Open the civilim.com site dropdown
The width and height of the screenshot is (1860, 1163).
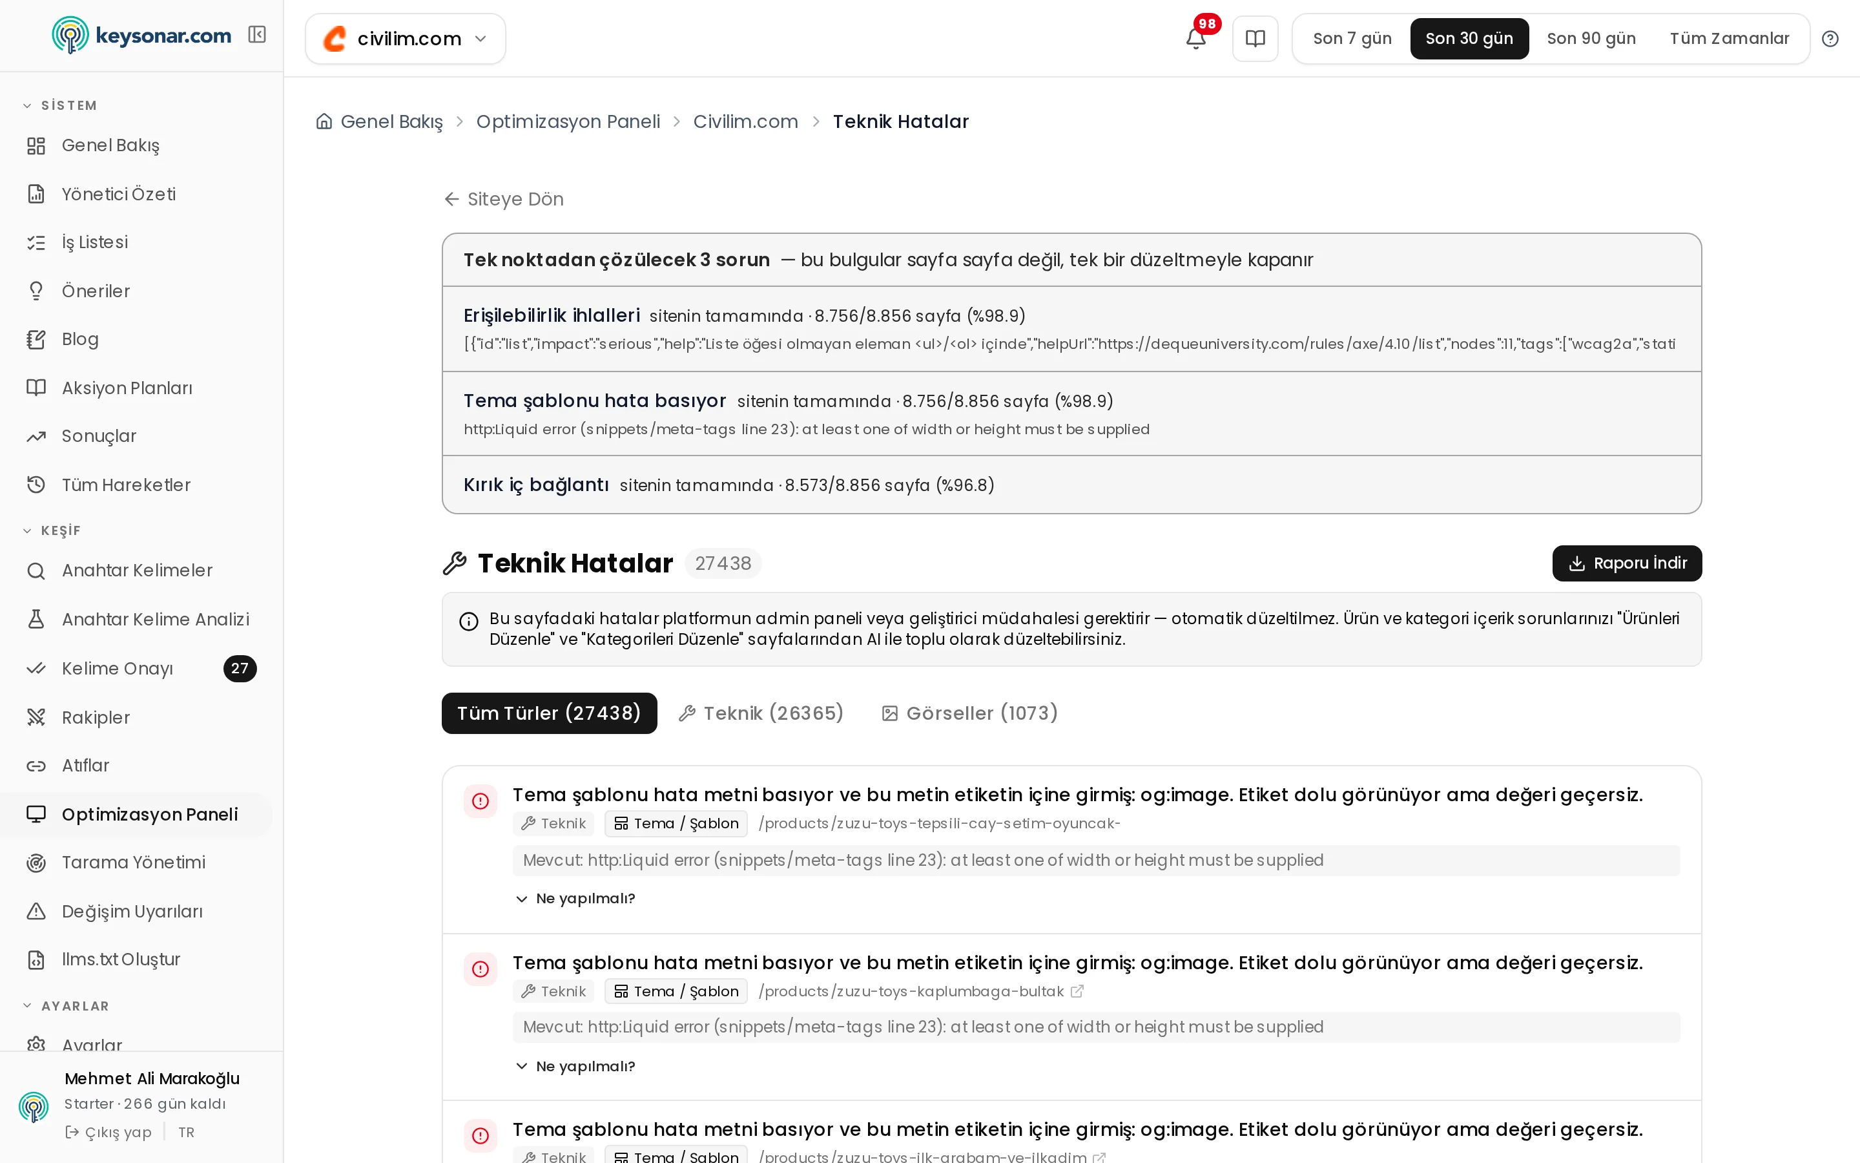[405, 39]
